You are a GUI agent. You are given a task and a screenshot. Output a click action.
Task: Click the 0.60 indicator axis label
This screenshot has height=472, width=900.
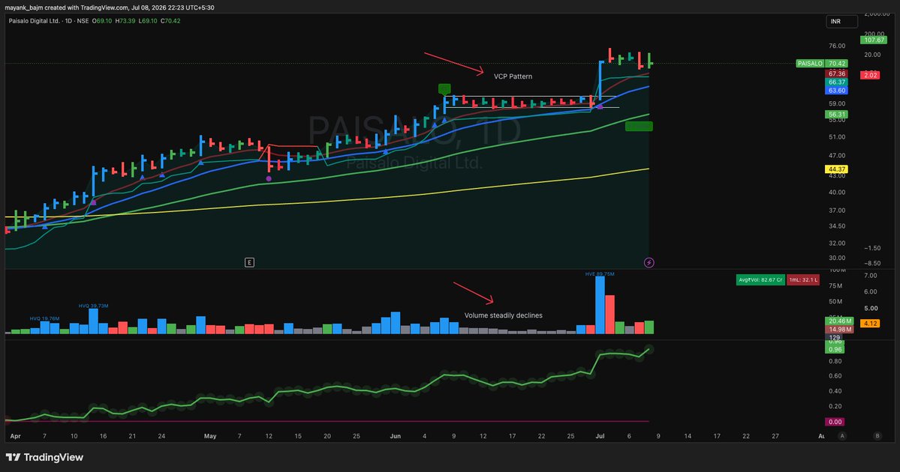(x=835, y=376)
